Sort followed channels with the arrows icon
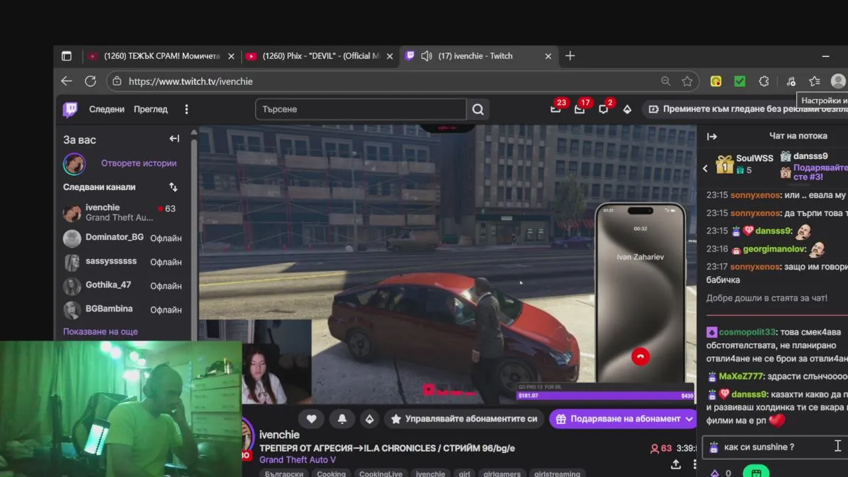This screenshot has width=848, height=477. [174, 187]
